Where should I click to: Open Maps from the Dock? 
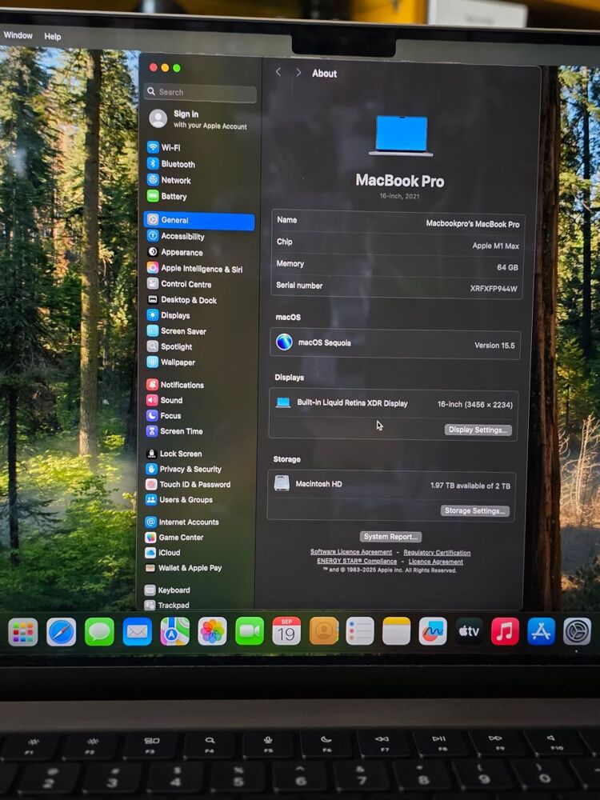[174, 632]
